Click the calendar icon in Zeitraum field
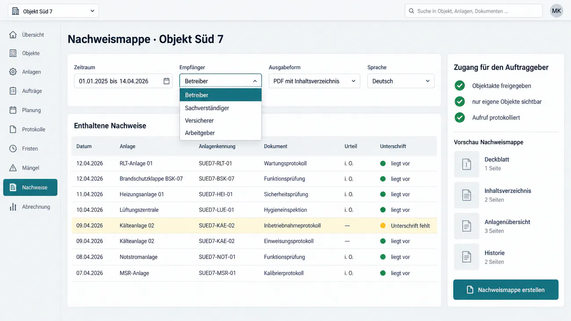 [166, 81]
